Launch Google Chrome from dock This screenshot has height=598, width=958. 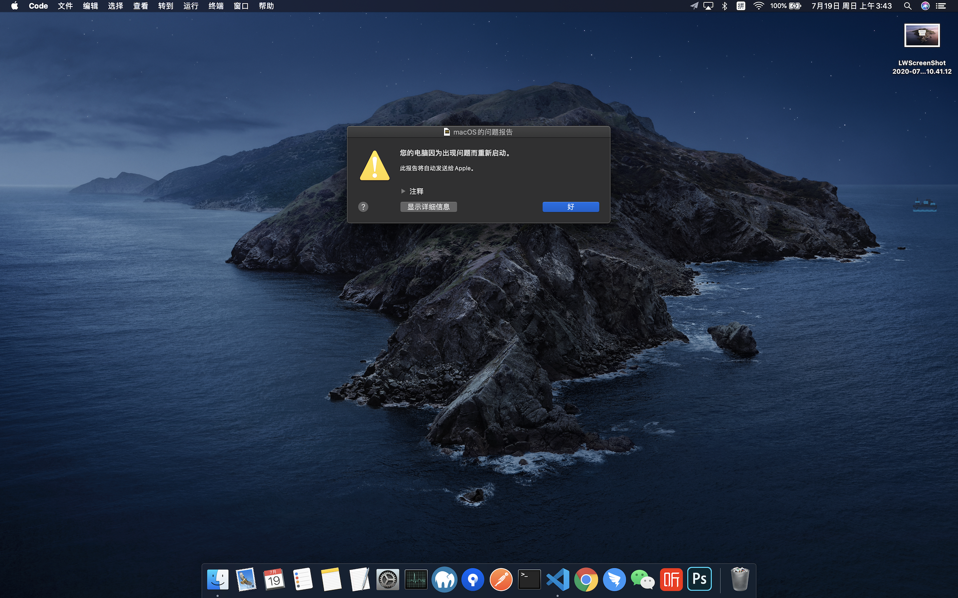586,579
